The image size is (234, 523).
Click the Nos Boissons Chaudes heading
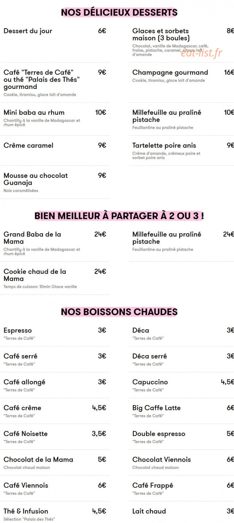click(x=119, y=311)
